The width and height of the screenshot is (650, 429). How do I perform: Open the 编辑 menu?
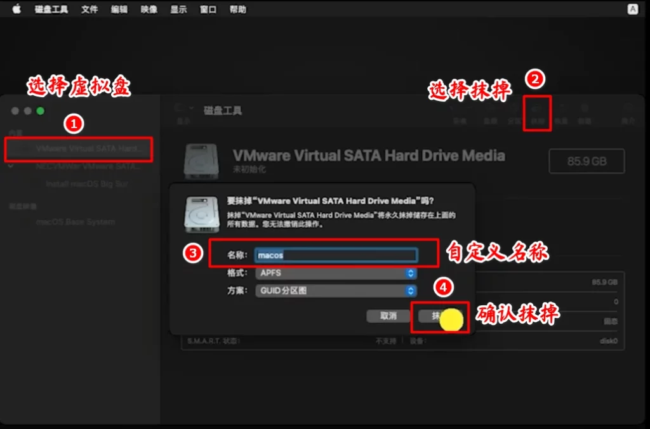point(119,9)
